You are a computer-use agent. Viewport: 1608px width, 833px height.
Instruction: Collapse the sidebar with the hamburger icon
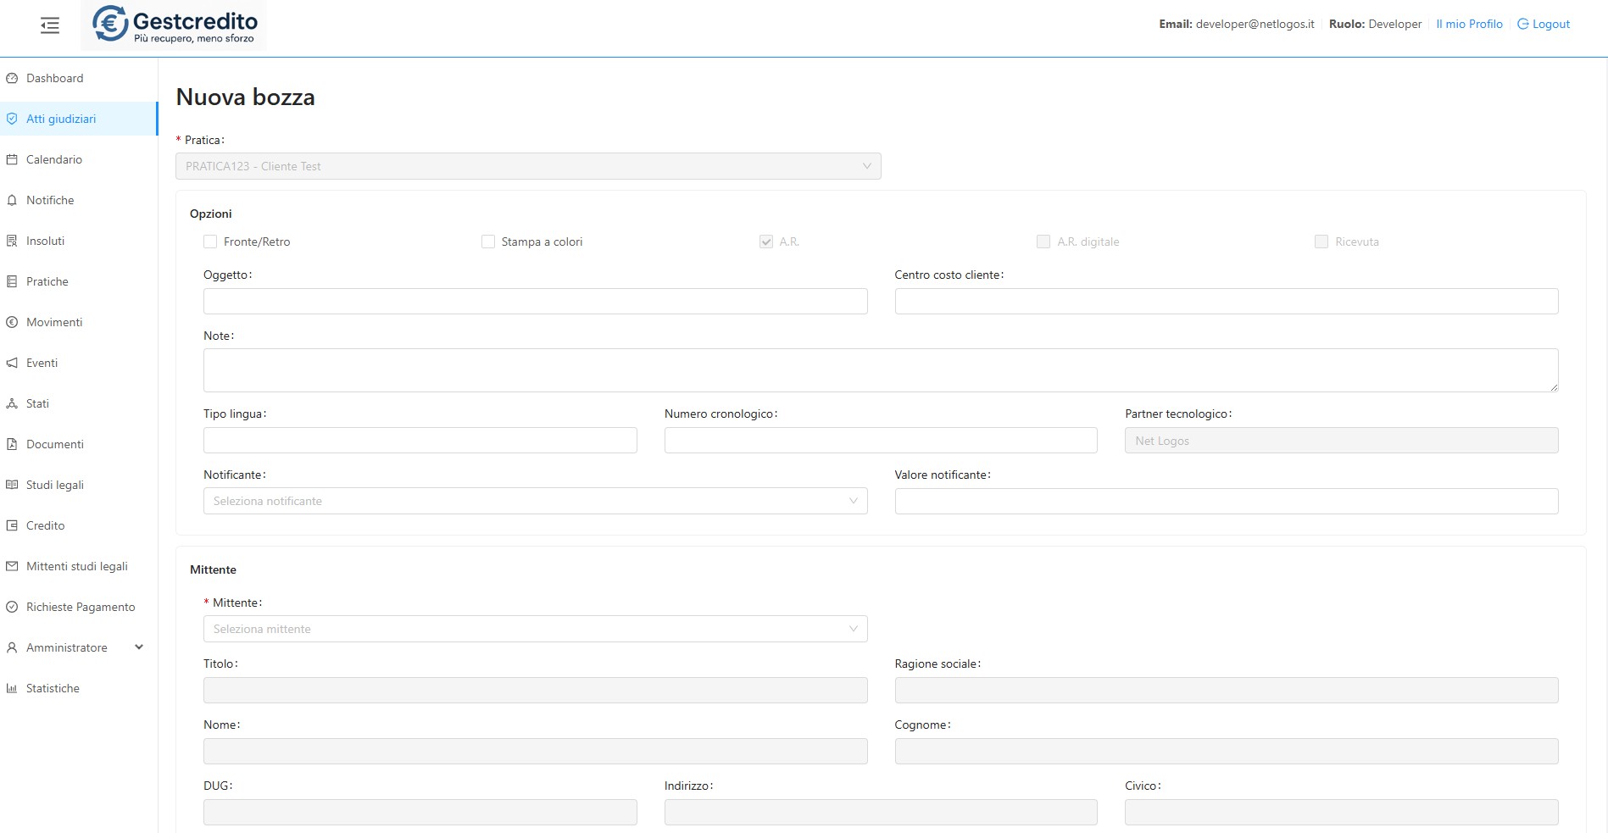coord(50,25)
